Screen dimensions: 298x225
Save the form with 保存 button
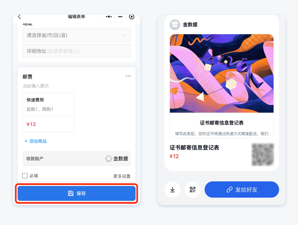(76, 193)
